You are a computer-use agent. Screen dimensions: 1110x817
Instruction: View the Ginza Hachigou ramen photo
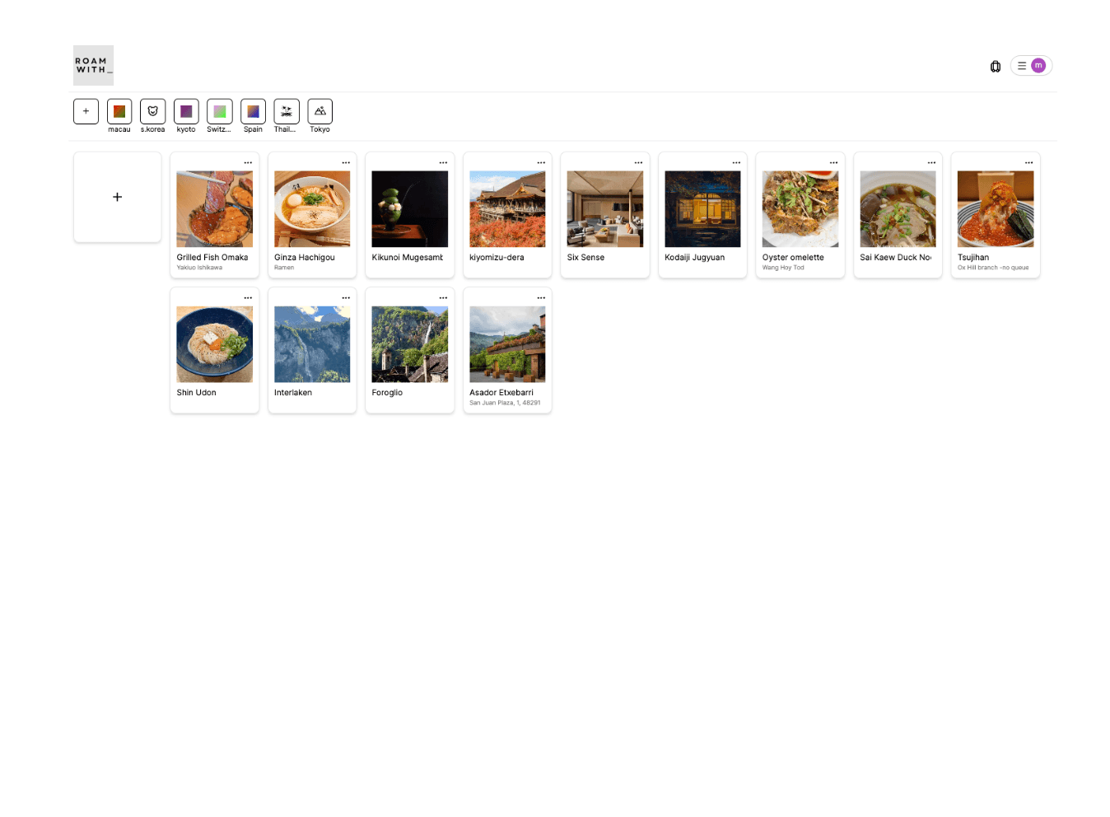[x=312, y=209]
